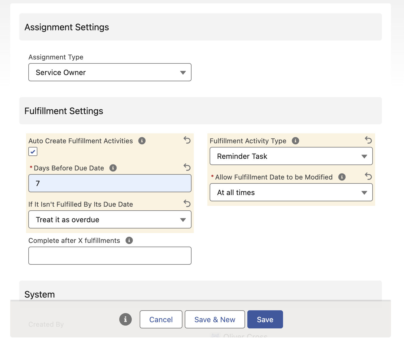This screenshot has width=404, height=342.
Task: Show help for Allow Fulfillment Date to be Modified
Action: (x=342, y=177)
